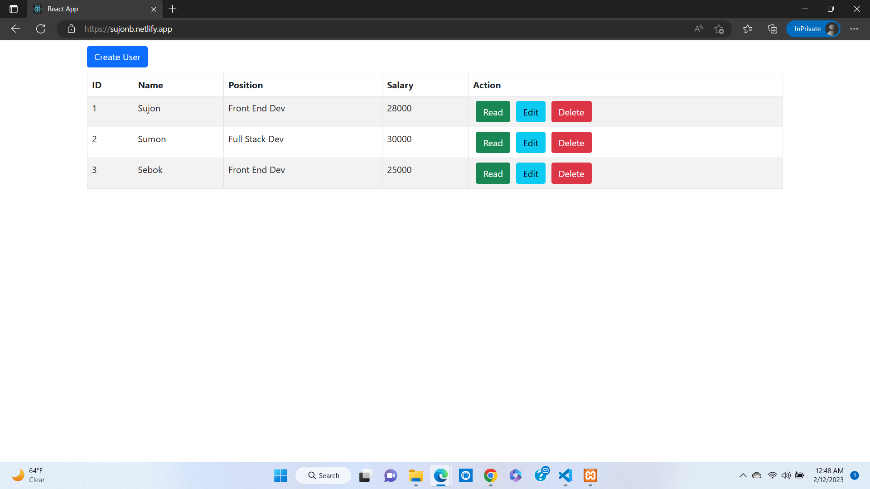
Task: Open Google Chrome from the taskbar
Action: coord(490,475)
